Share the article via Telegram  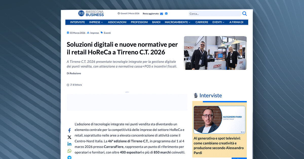pyautogui.click(x=69, y=157)
